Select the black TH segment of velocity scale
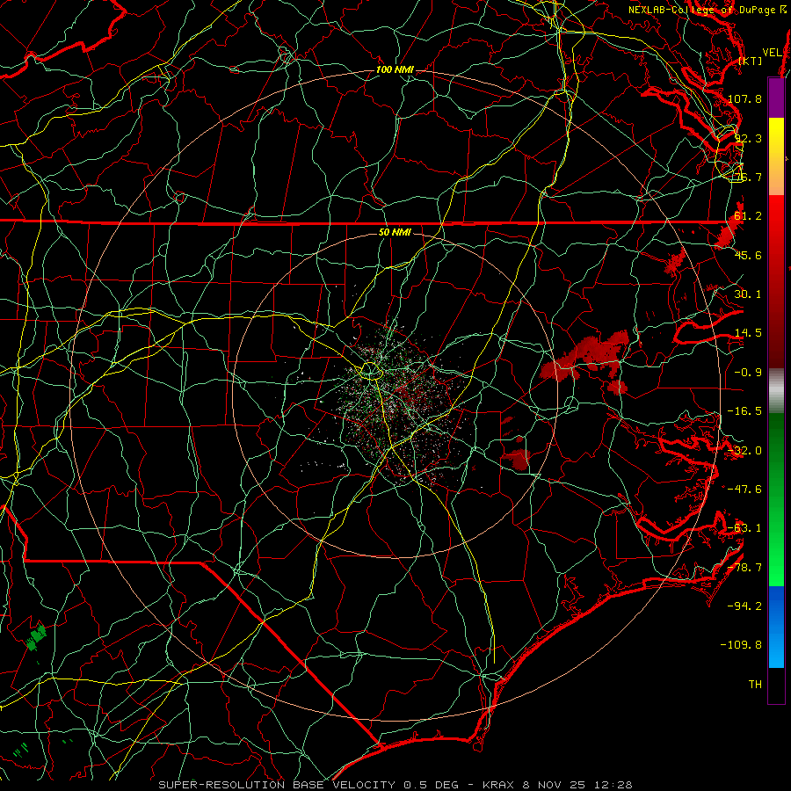 [776, 685]
